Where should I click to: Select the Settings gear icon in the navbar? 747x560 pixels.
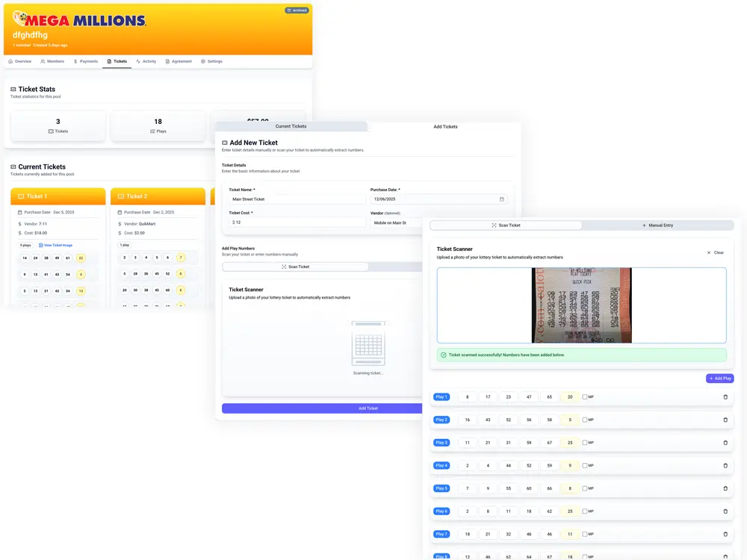(x=202, y=61)
